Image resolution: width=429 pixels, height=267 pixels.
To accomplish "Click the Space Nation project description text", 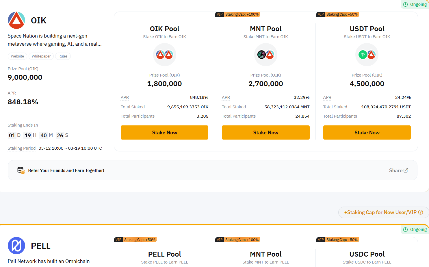I will 55,40.
